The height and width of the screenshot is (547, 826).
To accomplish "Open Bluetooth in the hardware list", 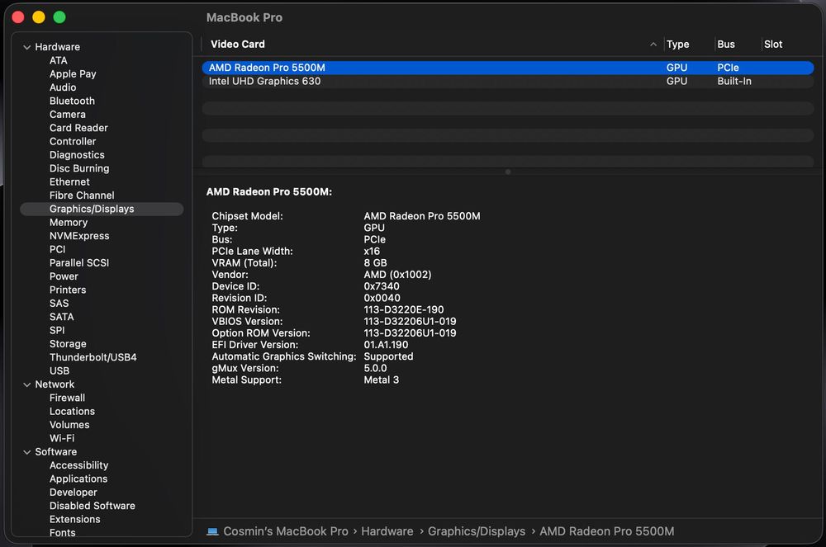I will [x=72, y=101].
